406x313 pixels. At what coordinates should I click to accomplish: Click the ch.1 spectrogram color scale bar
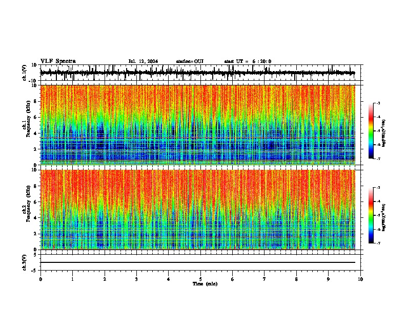[x=371, y=131]
